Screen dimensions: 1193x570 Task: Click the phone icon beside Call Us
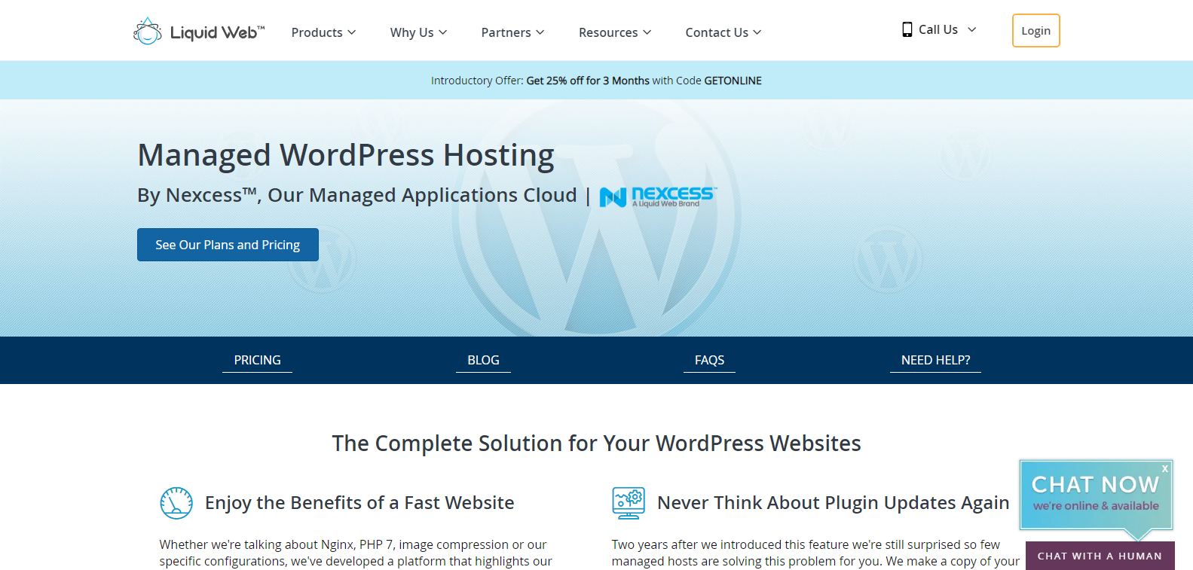(x=907, y=29)
